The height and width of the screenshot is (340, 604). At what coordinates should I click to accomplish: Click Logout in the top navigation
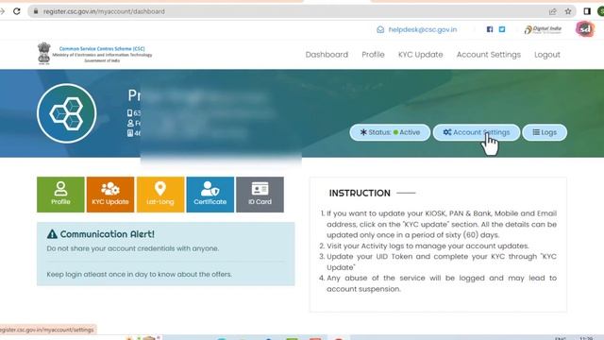point(547,55)
